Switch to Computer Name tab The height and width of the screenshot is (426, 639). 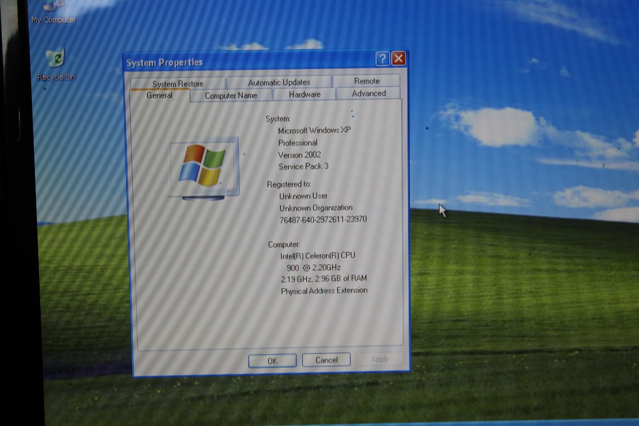click(231, 96)
